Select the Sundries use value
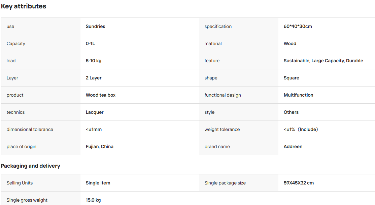375x205 pixels. [x=95, y=26]
